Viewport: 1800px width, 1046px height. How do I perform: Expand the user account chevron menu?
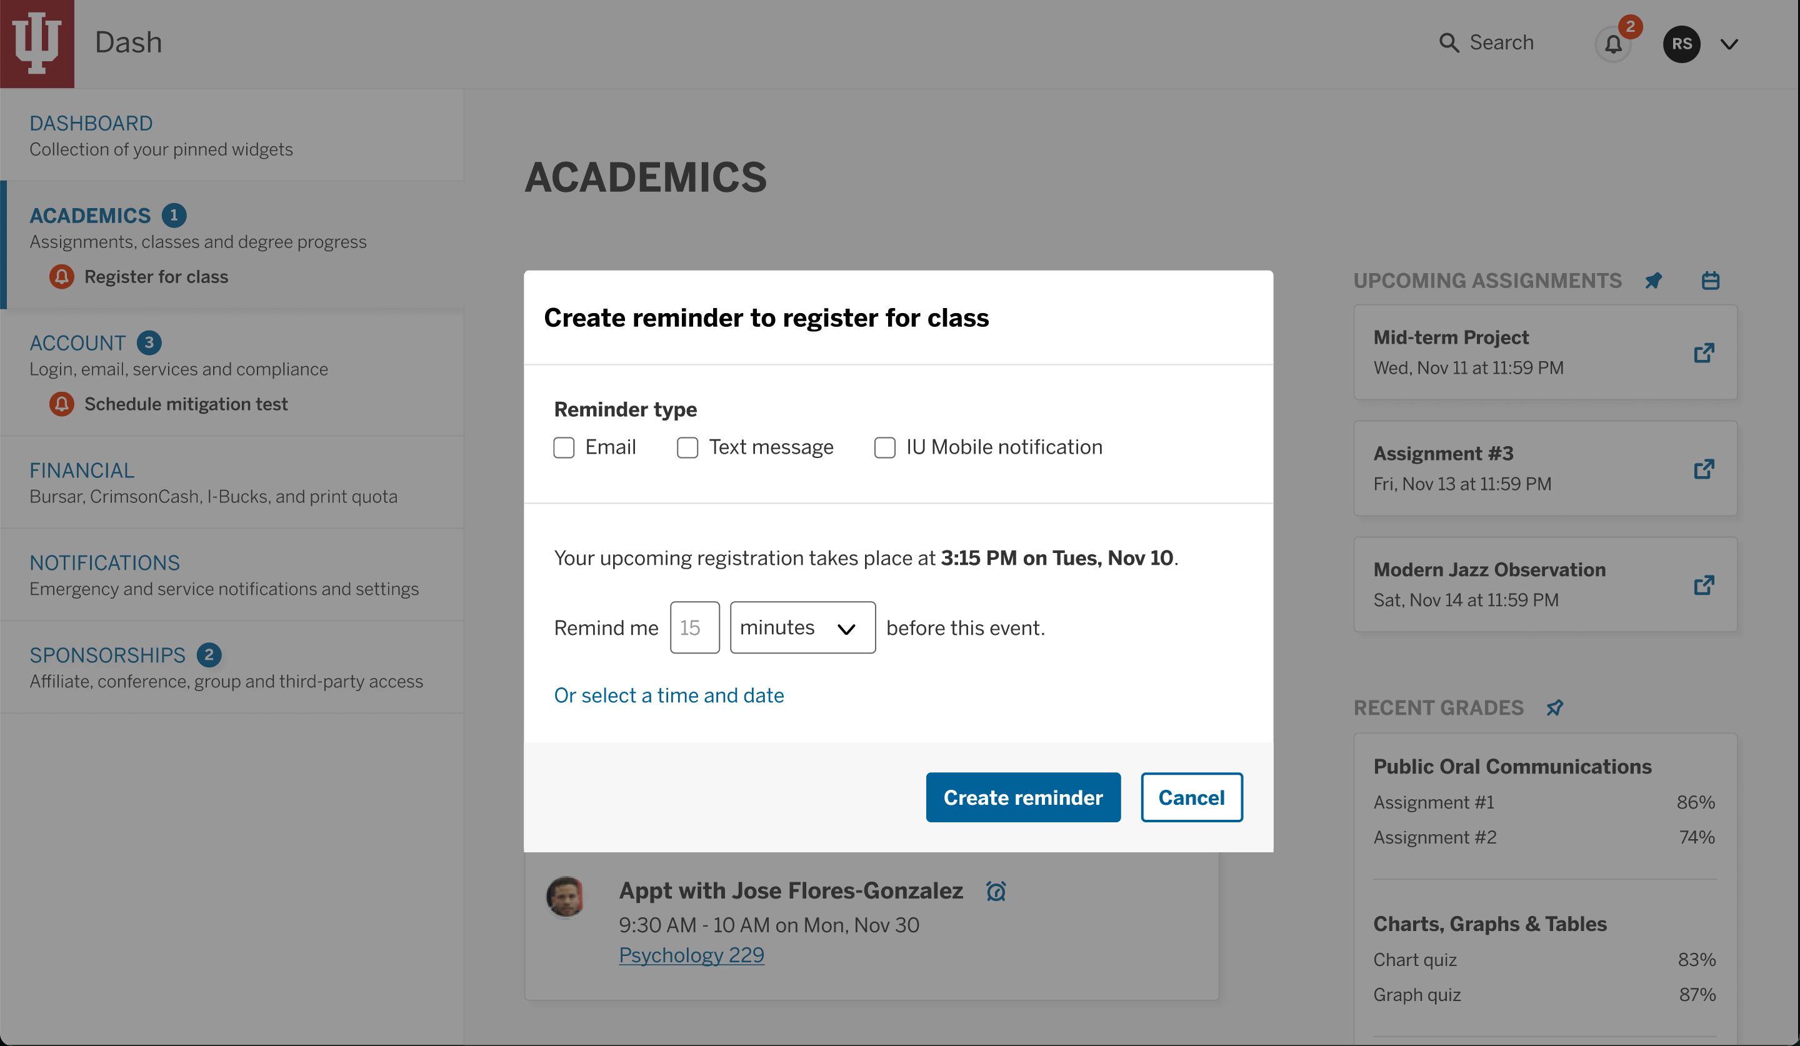[x=1729, y=44]
